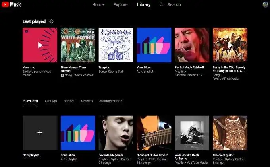Open Your Likes in playlists grid
The height and width of the screenshot is (167, 270).
[78, 133]
